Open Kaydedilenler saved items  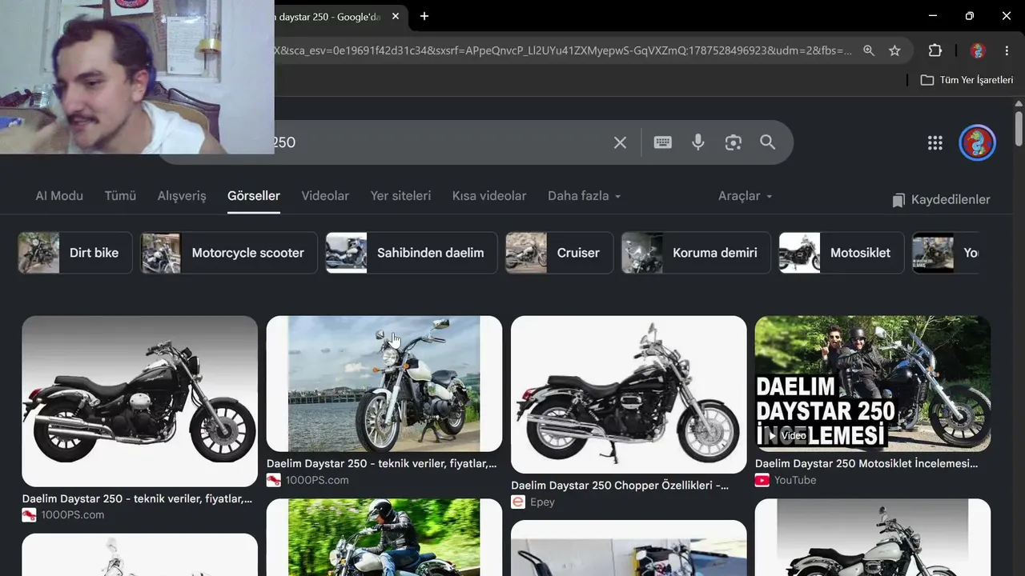(x=942, y=200)
